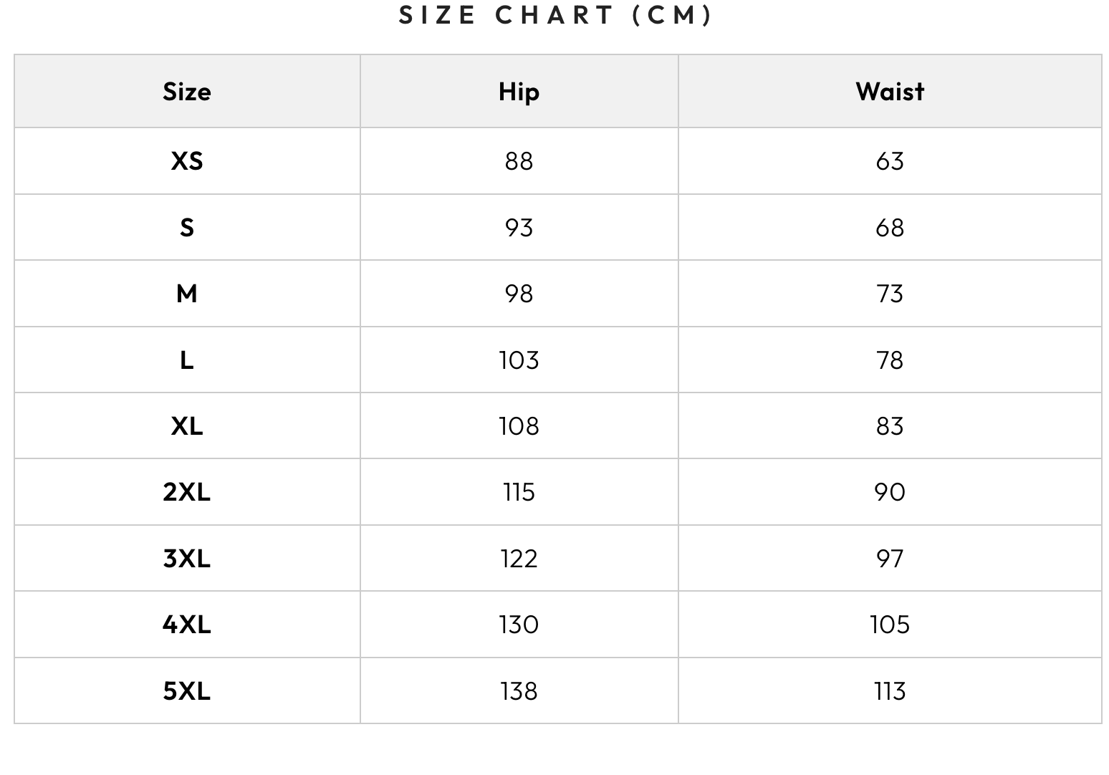
Task: Click the Hip column header
Action: pyautogui.click(x=519, y=92)
